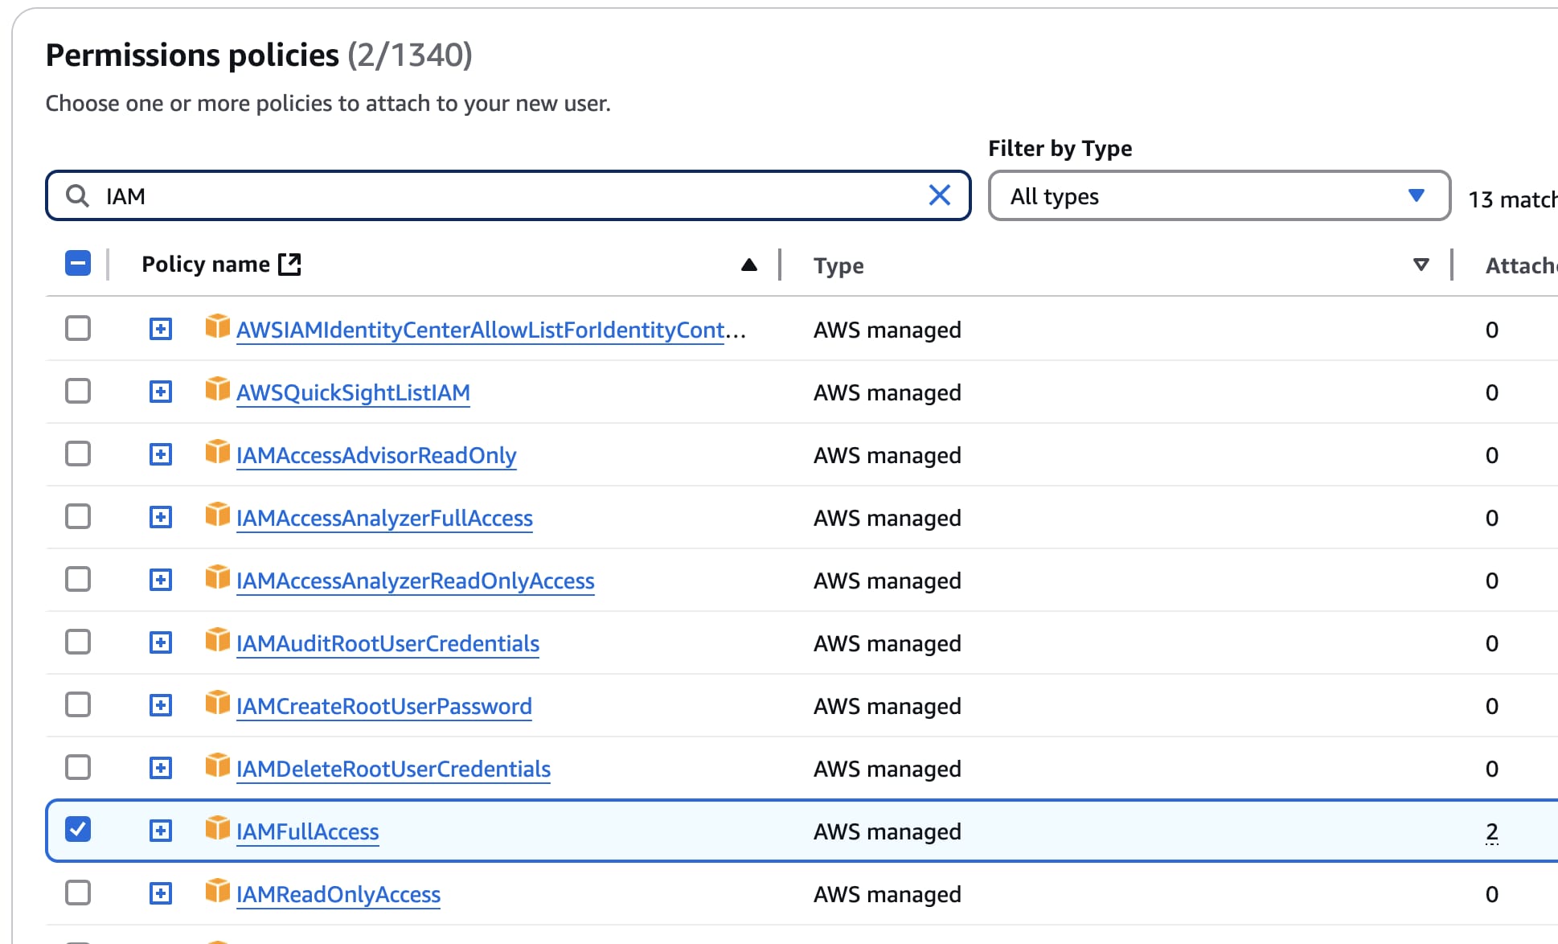Open the IAMFullAccess policy link
Screen dimensions: 1558x944
(x=307, y=831)
